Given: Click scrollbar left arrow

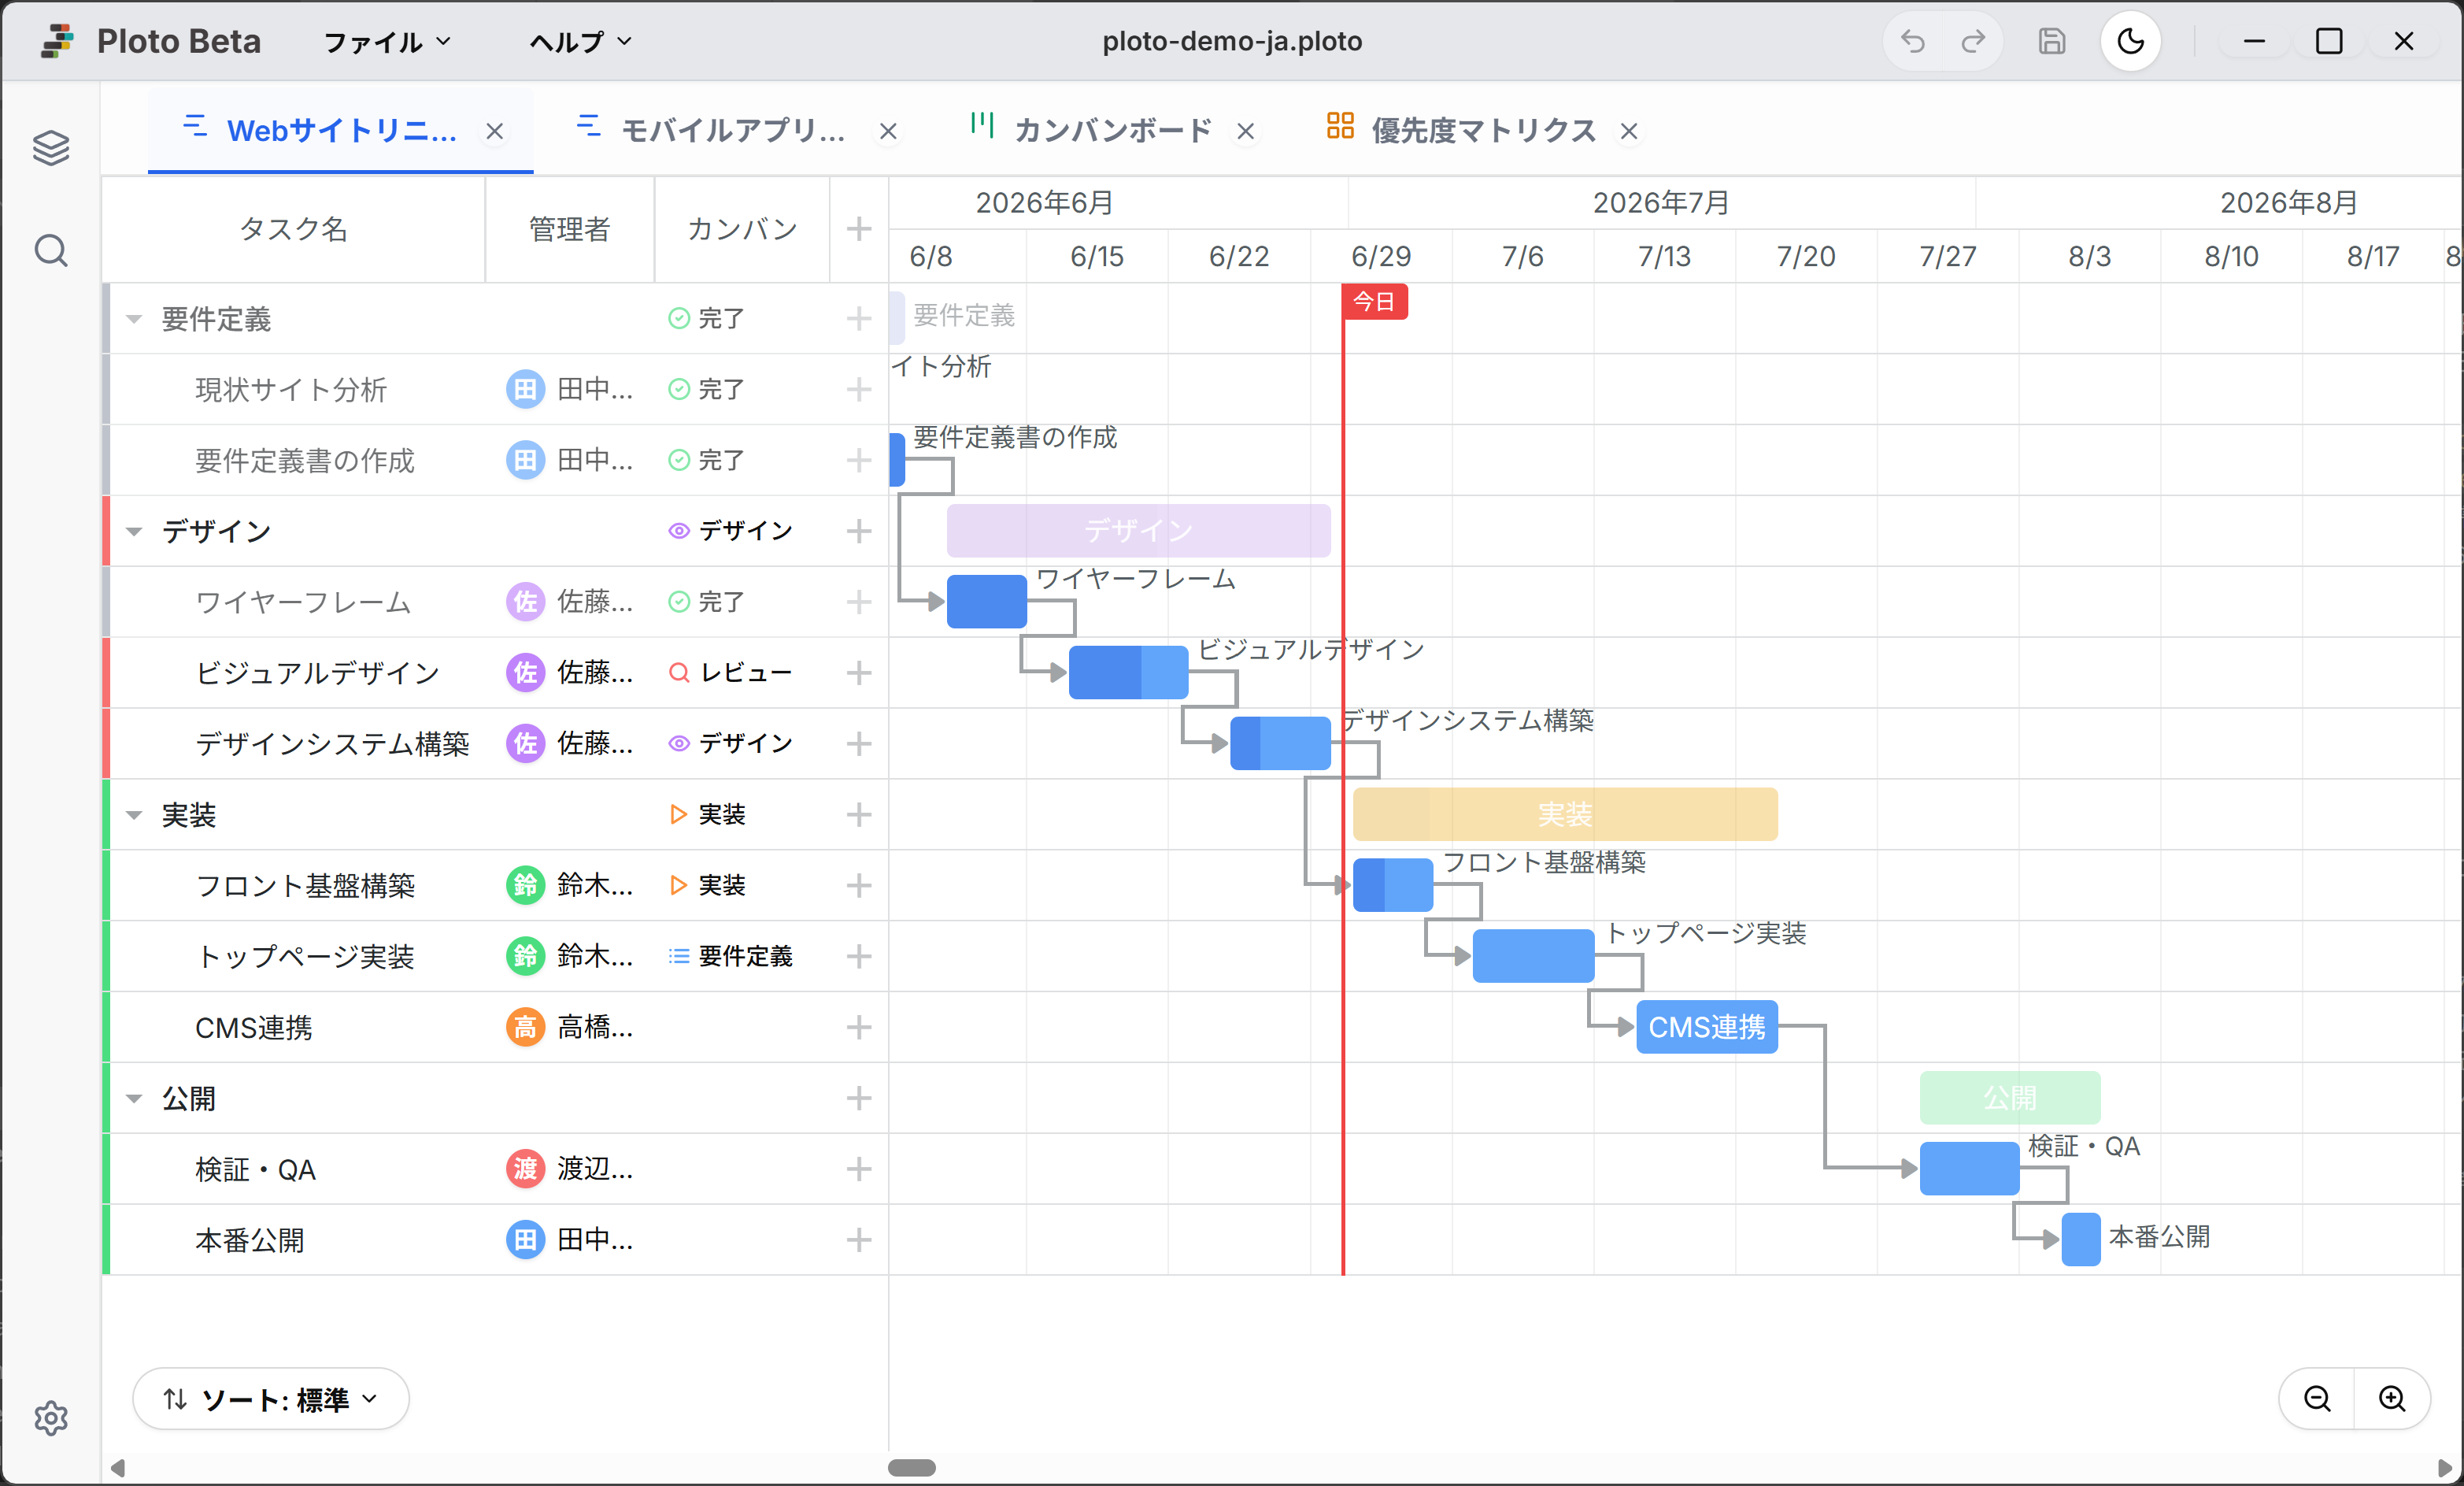Looking at the screenshot, I should [x=117, y=1467].
